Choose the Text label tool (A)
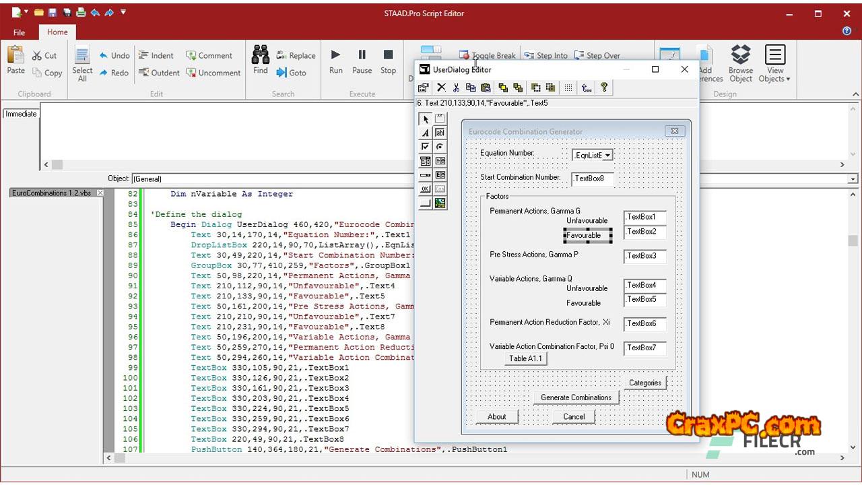The width and height of the screenshot is (862, 485). 425,133
